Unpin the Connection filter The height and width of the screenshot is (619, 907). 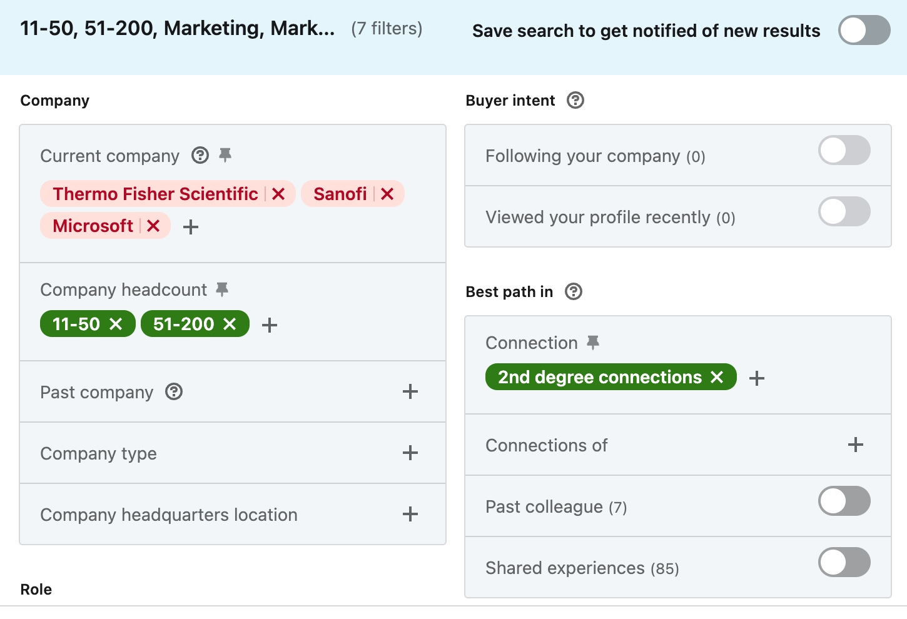[x=593, y=342]
